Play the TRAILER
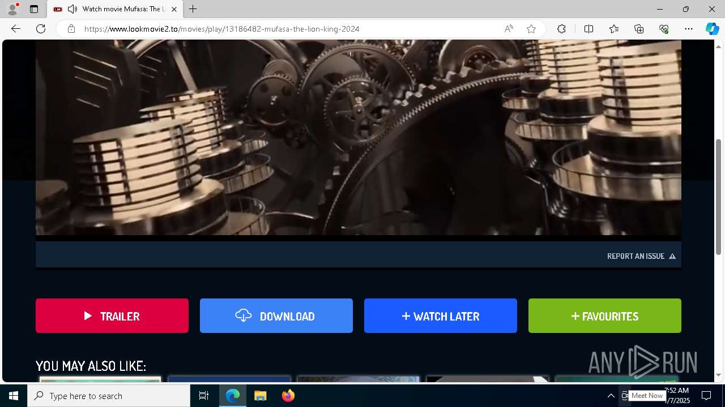 (112, 316)
